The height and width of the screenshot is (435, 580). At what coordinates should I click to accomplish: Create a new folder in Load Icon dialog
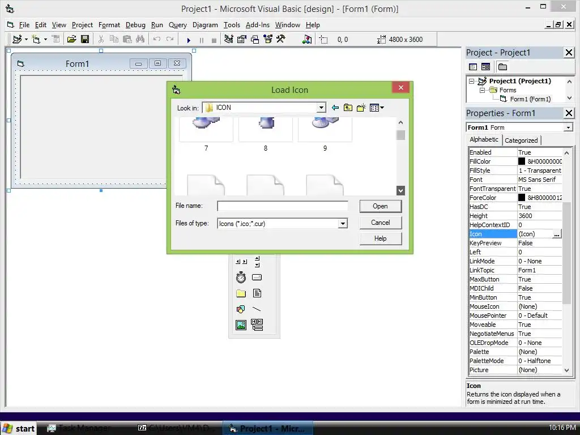pos(361,108)
